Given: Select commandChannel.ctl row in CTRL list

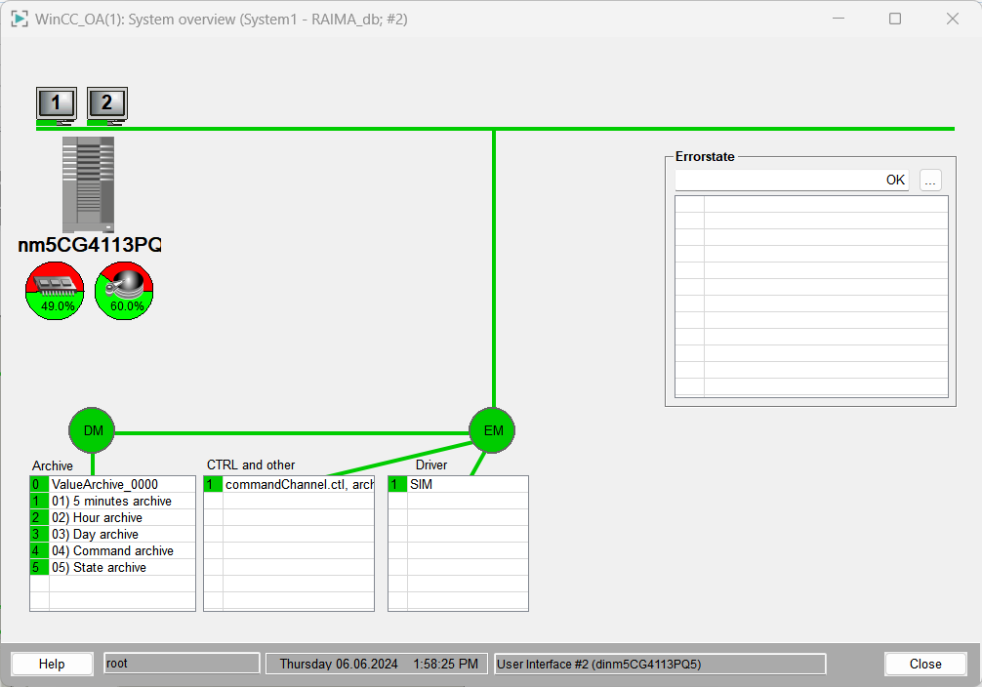Looking at the screenshot, I should (x=289, y=484).
